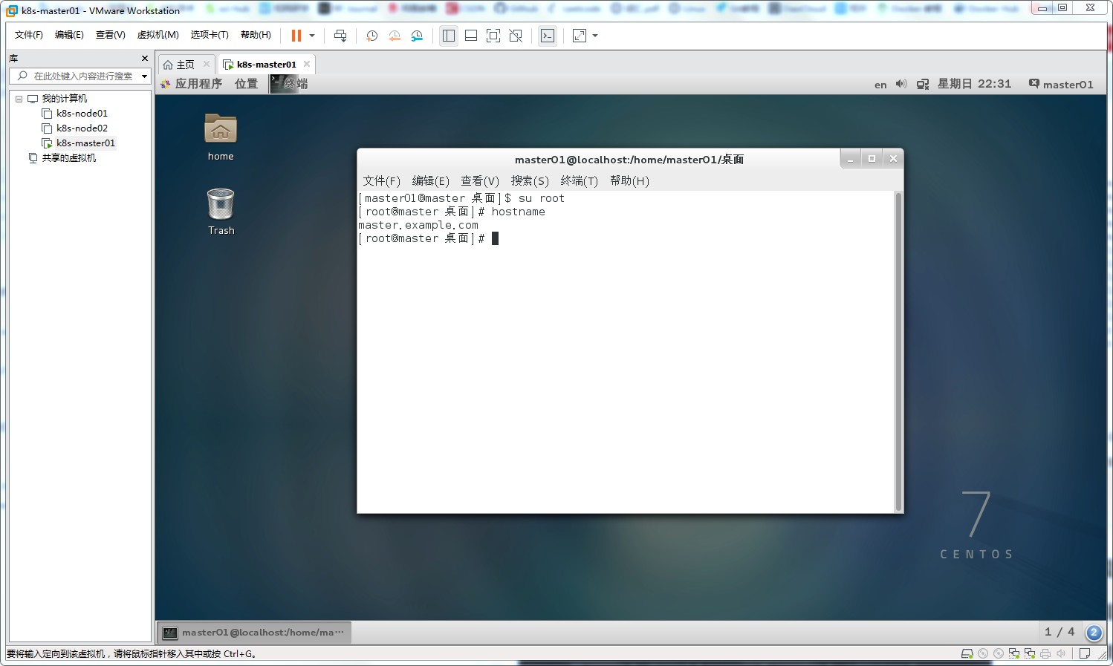This screenshot has width=1113, height=666.
Task: Click the network adapter status icon
Action: (1013, 653)
